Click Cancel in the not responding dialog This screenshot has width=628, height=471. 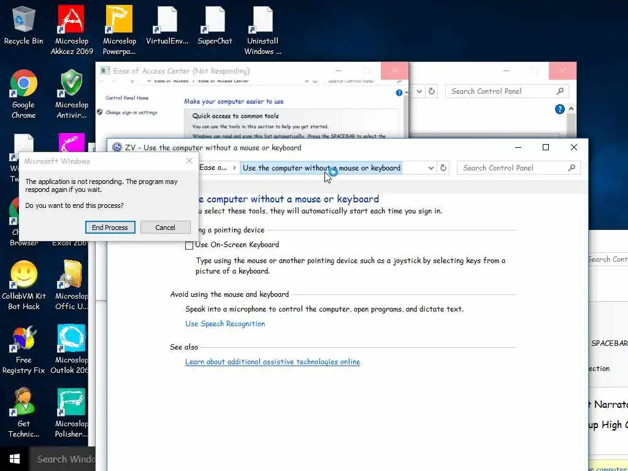click(x=165, y=227)
